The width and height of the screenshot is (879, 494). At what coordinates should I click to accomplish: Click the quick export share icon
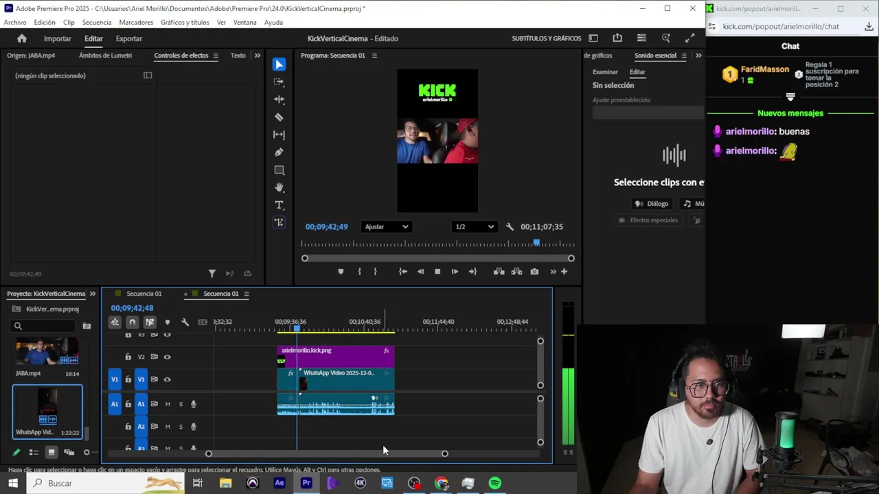tap(617, 38)
